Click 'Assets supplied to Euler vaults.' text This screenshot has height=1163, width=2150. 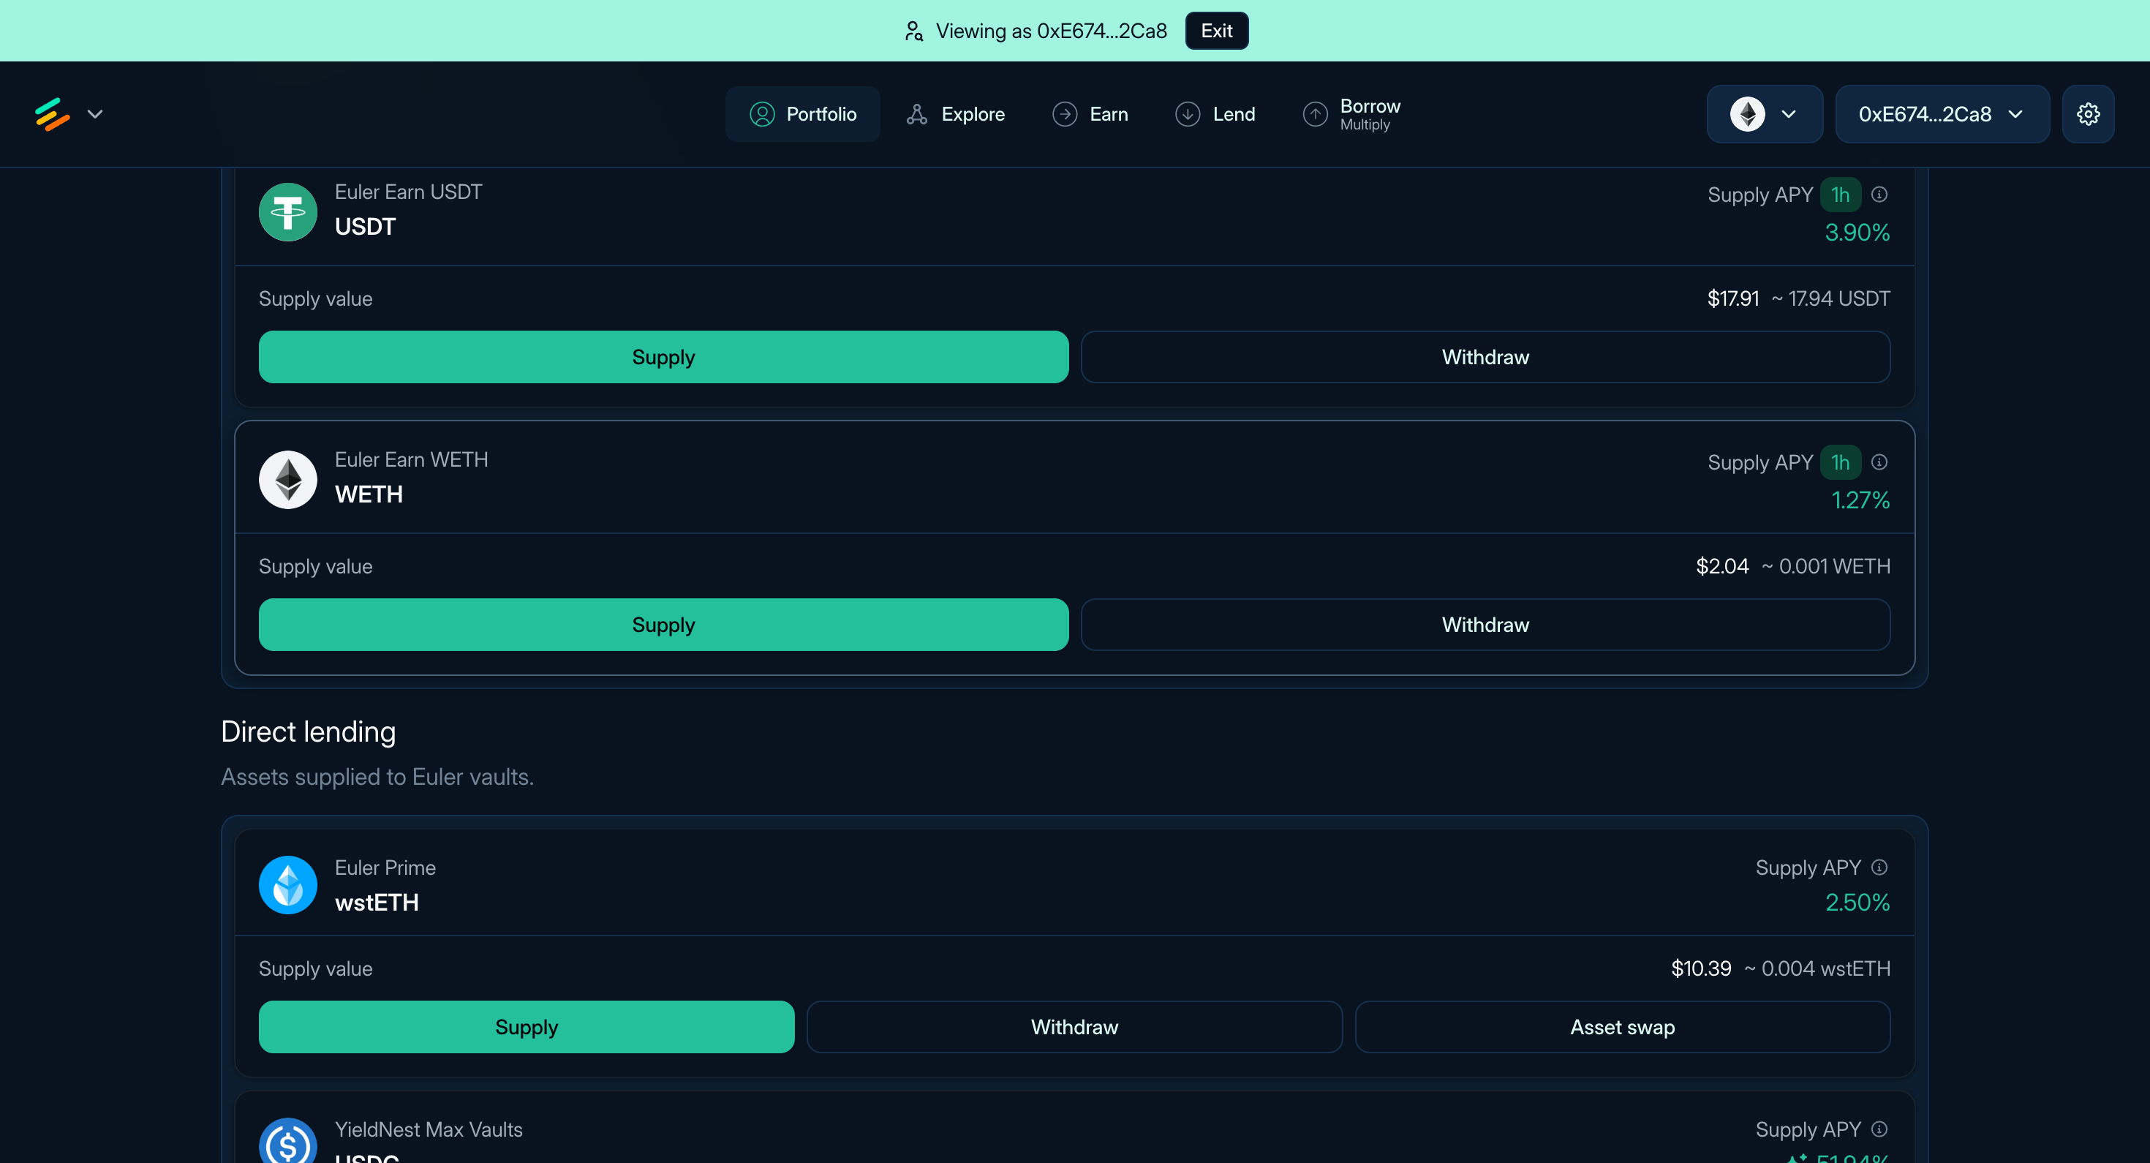click(377, 778)
